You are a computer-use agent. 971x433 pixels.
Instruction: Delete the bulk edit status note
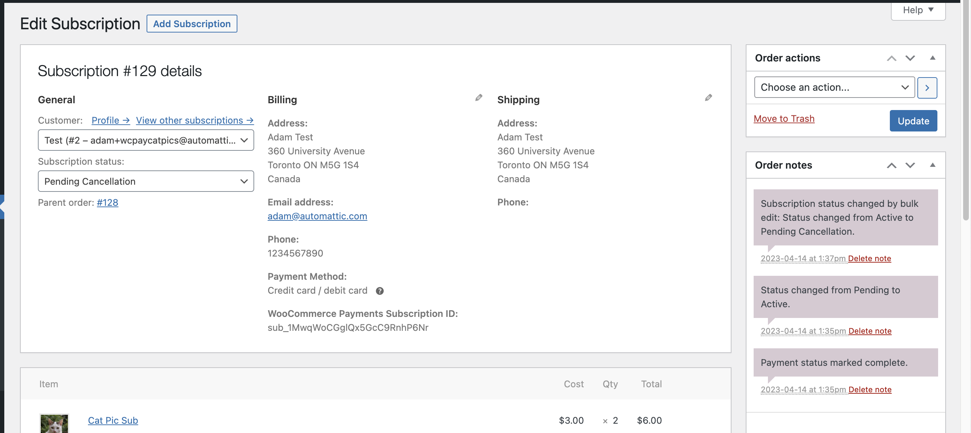[869, 259]
